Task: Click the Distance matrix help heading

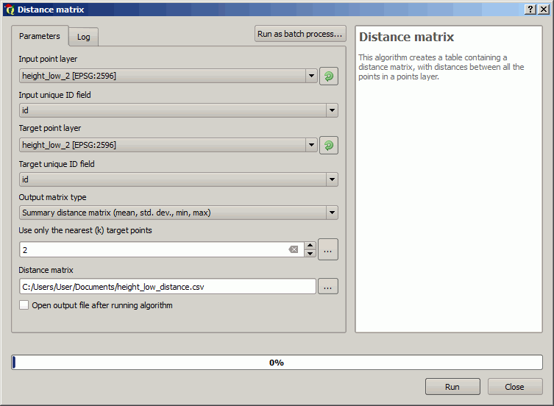Action: [x=406, y=37]
